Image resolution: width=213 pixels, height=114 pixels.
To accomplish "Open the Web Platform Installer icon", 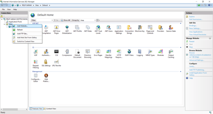I will [46, 78].
